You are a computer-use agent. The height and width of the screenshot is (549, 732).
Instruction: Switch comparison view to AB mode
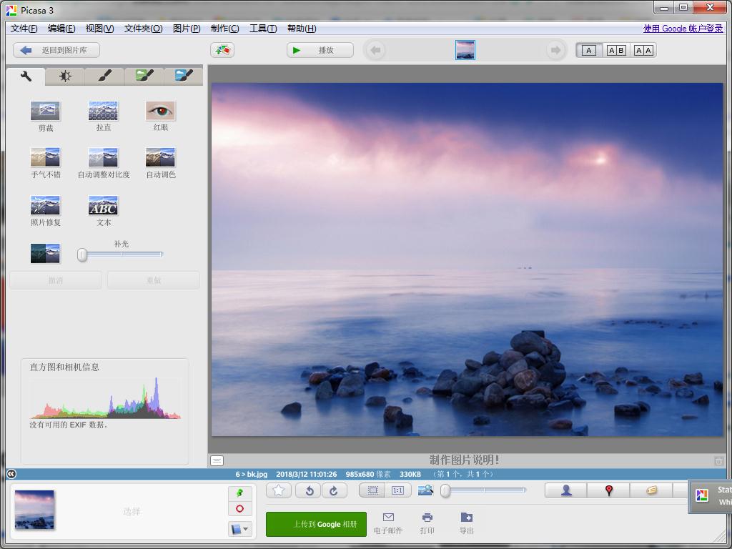(615, 50)
